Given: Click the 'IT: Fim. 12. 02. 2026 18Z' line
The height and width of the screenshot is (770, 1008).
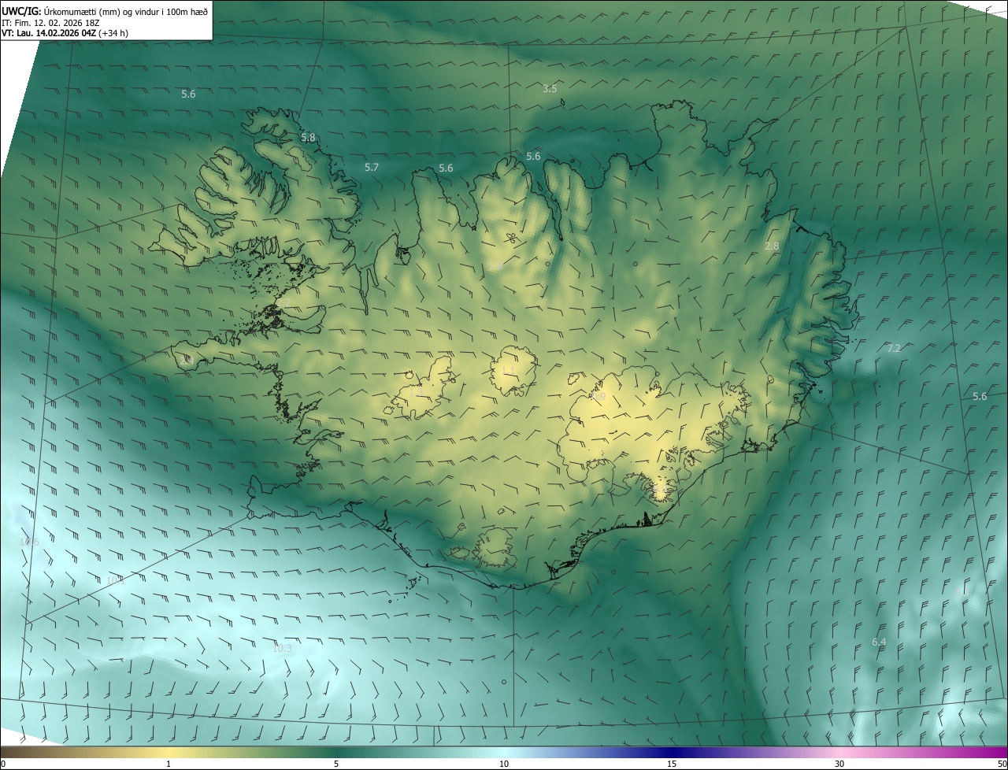Looking at the screenshot, I should click(50, 22).
